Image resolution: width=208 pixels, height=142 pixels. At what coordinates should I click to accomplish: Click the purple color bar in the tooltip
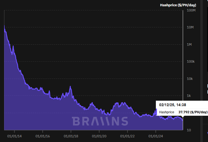coord(157,112)
